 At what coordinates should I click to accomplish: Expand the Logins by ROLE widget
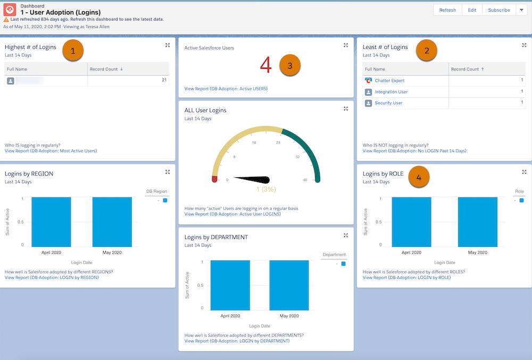tap(523, 171)
